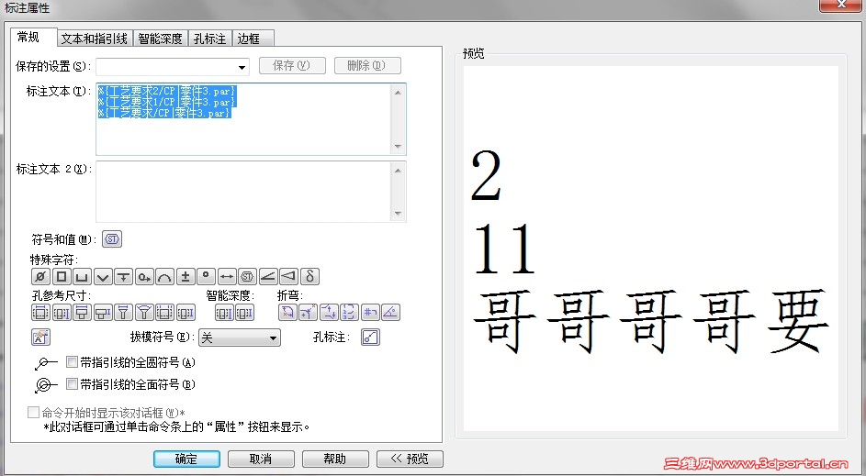This screenshot has height=476, width=866.
Task: Insert the counterbore diameter reference dimension
Action: coord(82,313)
